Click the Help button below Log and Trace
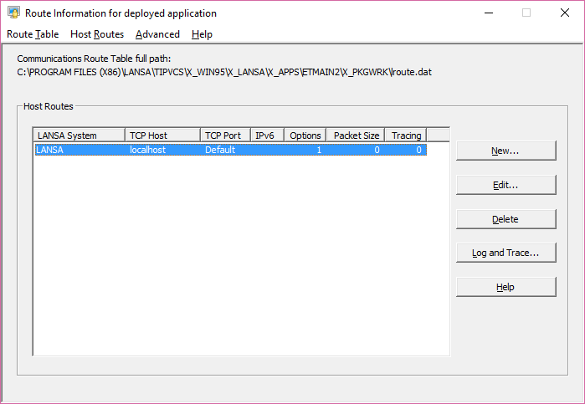585x404 pixels. (505, 287)
